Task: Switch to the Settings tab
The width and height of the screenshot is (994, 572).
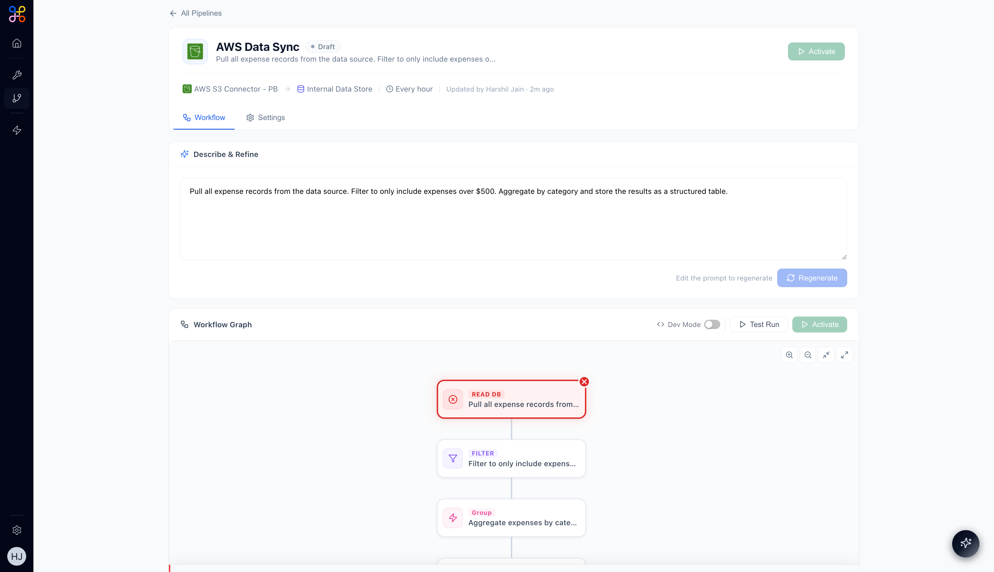Action: tap(265, 117)
